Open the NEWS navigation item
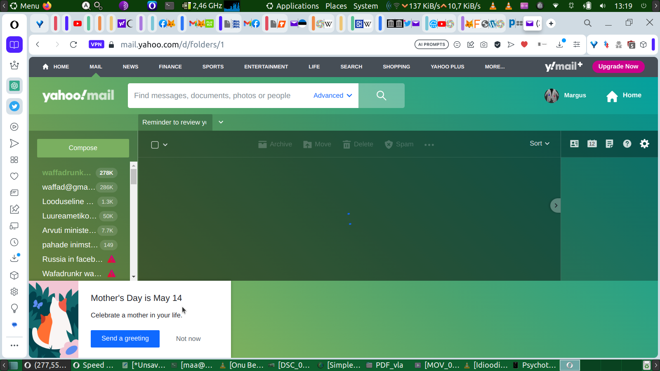The image size is (660, 371). point(130,67)
